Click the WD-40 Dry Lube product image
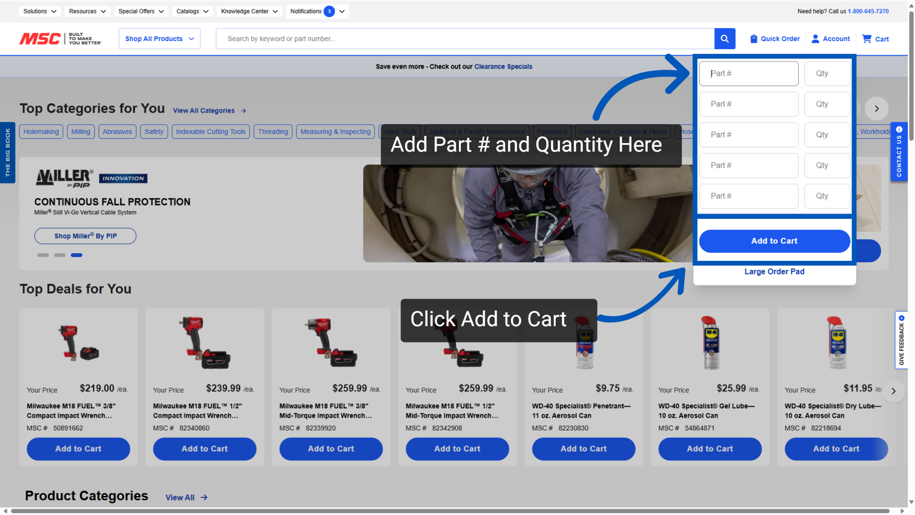The height and width of the screenshot is (515, 915). [836, 343]
